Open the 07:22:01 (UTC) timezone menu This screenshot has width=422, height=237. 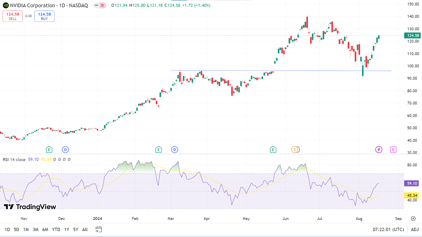tap(388, 229)
